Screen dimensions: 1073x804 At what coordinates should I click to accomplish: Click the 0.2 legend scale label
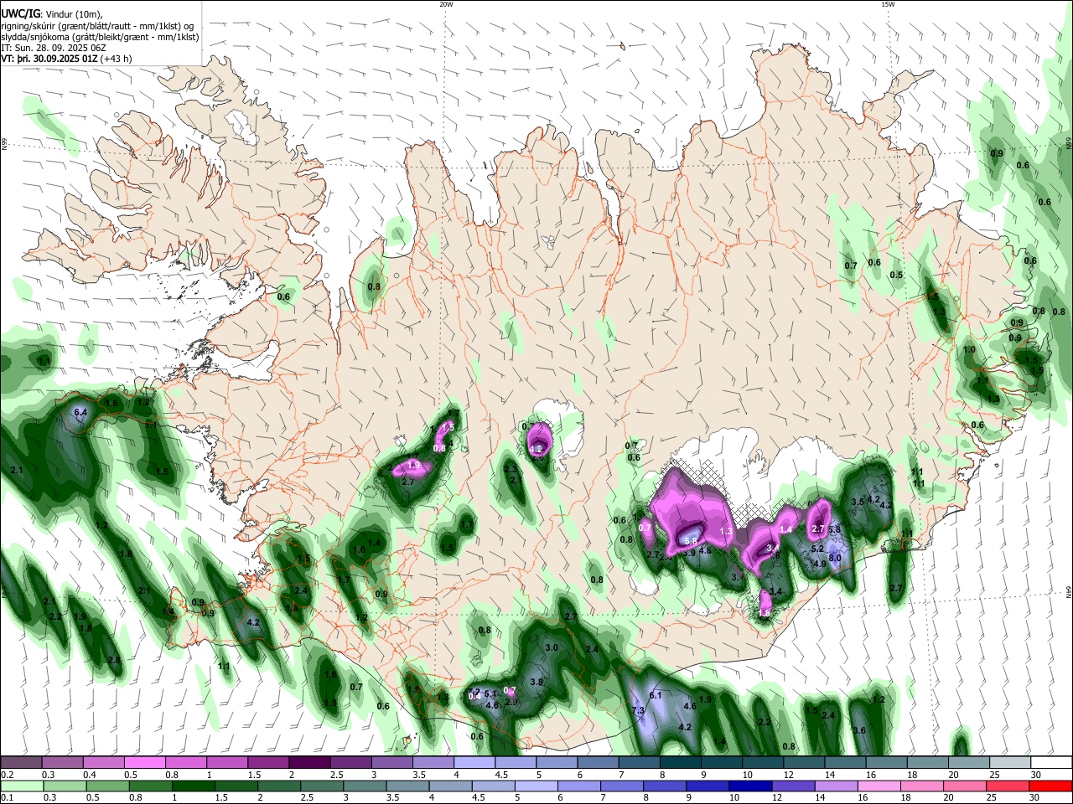(7, 775)
